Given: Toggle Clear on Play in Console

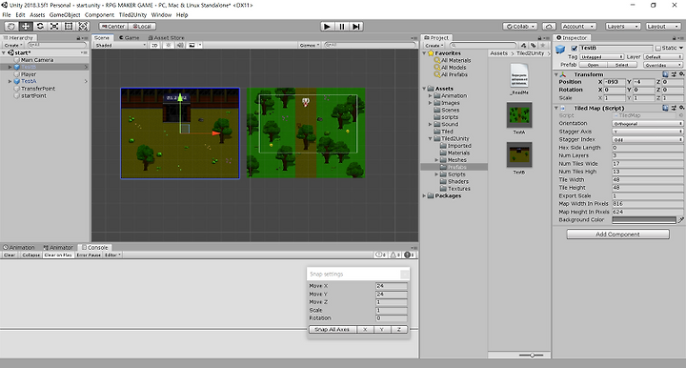Looking at the screenshot, I should click(x=58, y=255).
